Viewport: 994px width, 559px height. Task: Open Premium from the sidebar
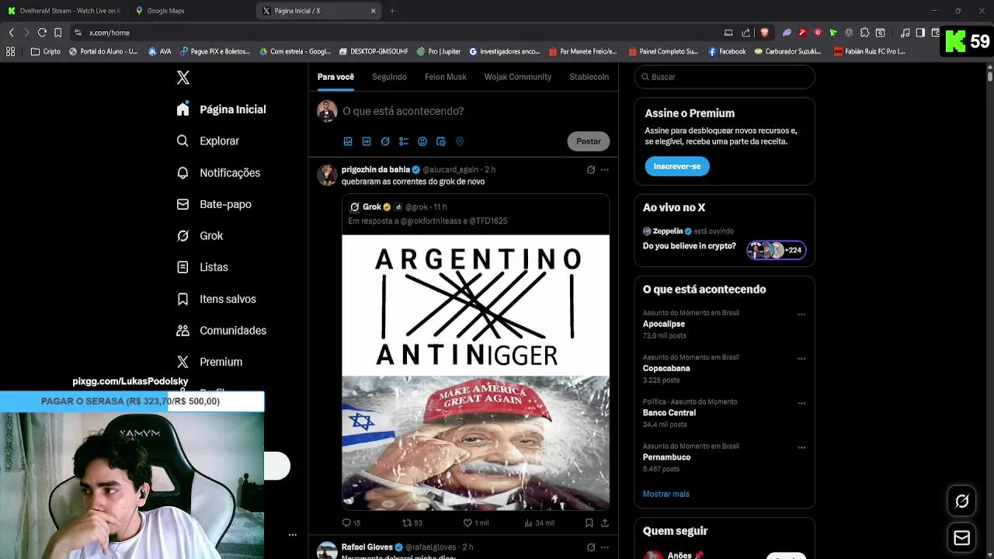pos(210,362)
